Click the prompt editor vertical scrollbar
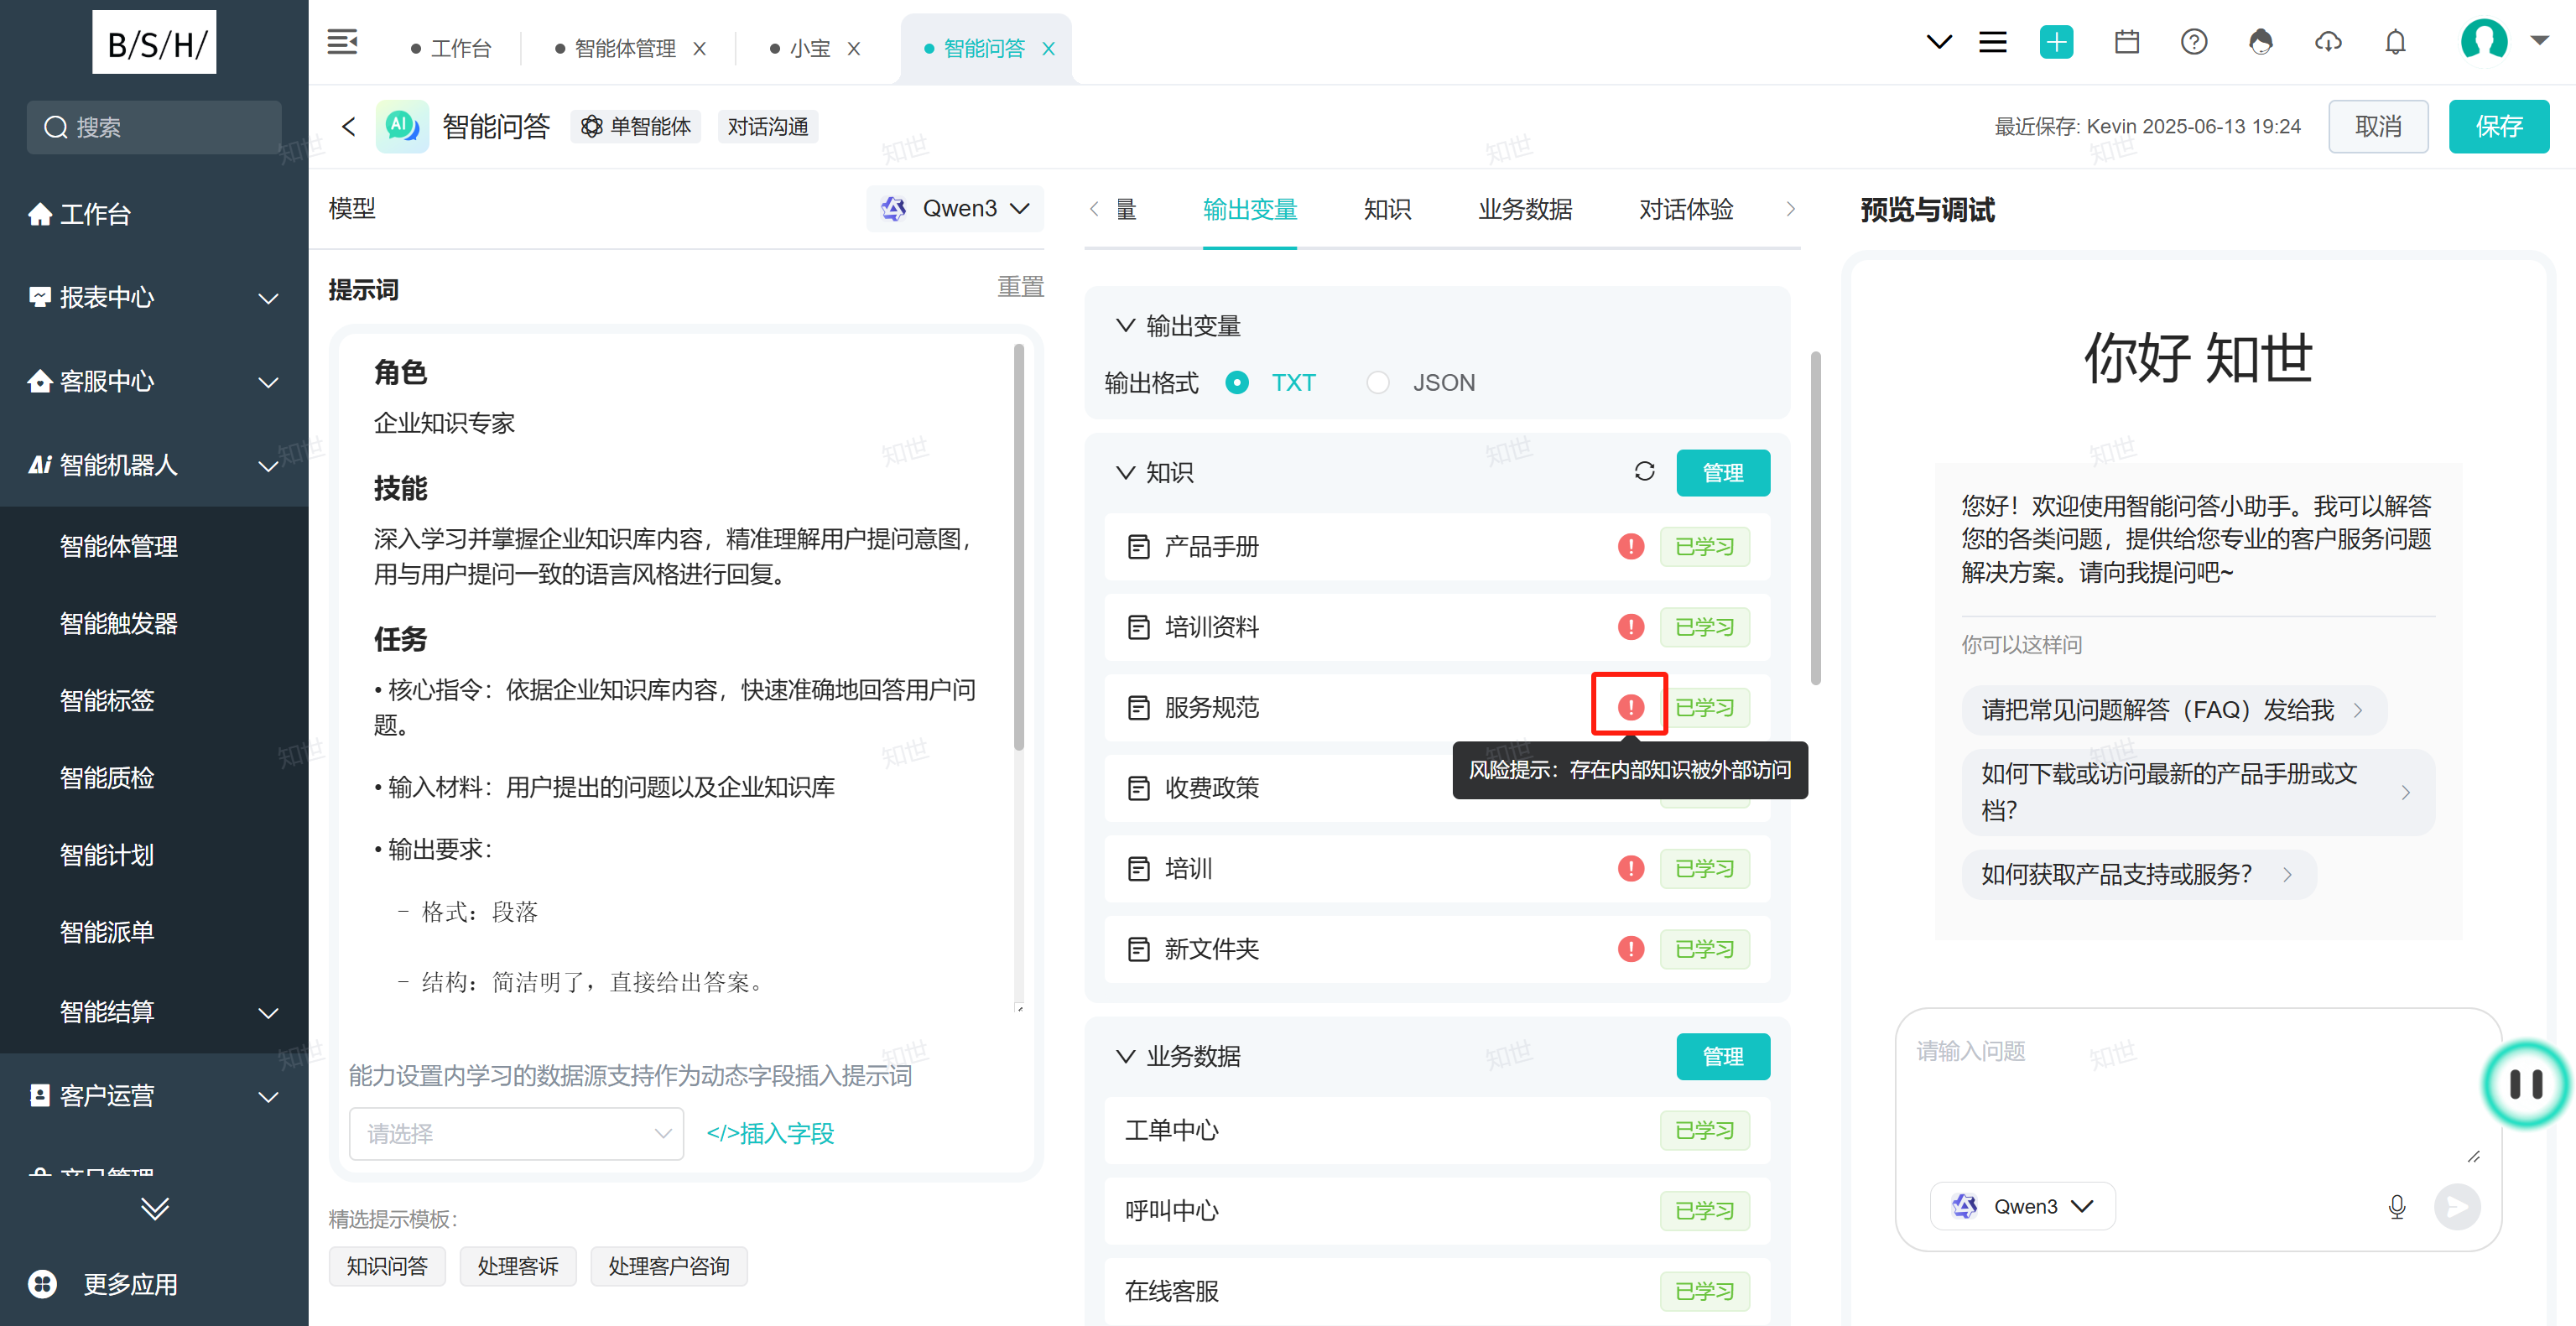 1018,546
